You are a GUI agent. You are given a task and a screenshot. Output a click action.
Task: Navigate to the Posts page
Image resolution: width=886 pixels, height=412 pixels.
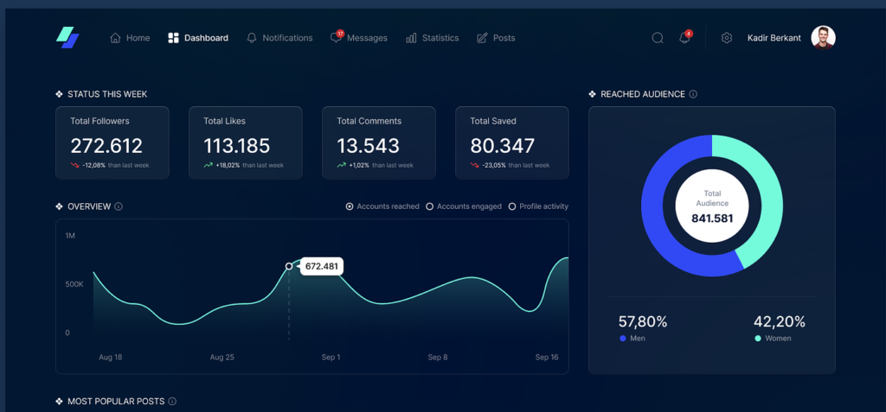click(496, 38)
